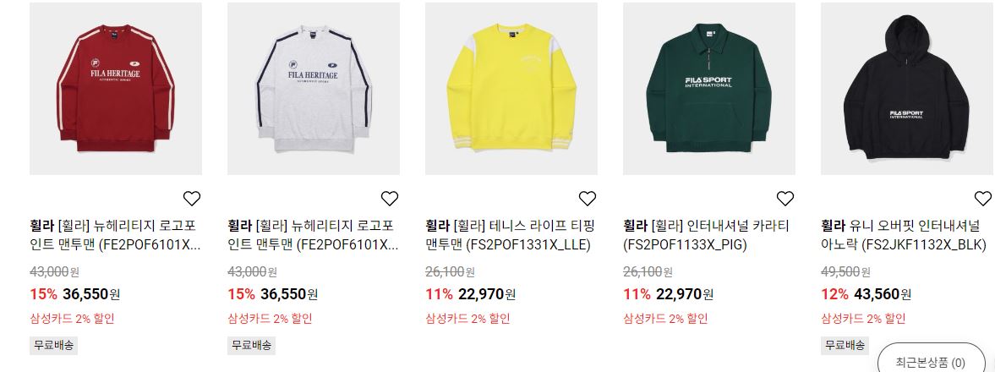Open the yellow sweatshirt product image
The height and width of the screenshot is (372, 995).
click(511, 88)
